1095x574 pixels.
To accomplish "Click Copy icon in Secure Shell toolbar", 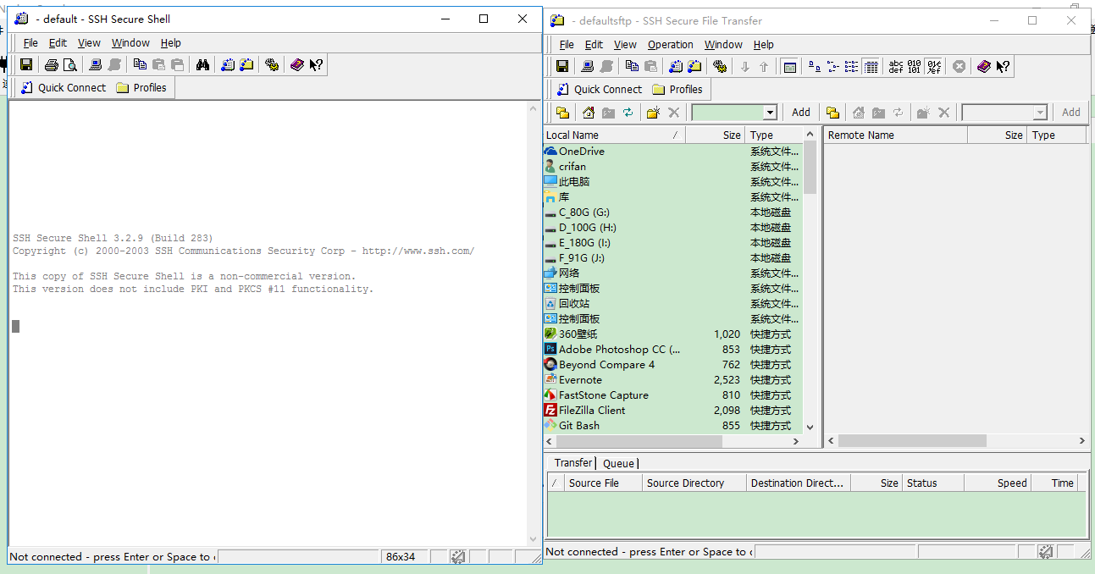I will tap(140, 64).
